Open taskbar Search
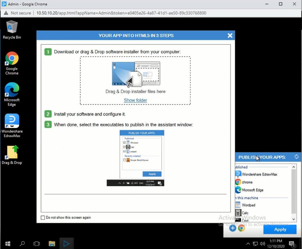This screenshot has width=302, height=249. pos(22,244)
